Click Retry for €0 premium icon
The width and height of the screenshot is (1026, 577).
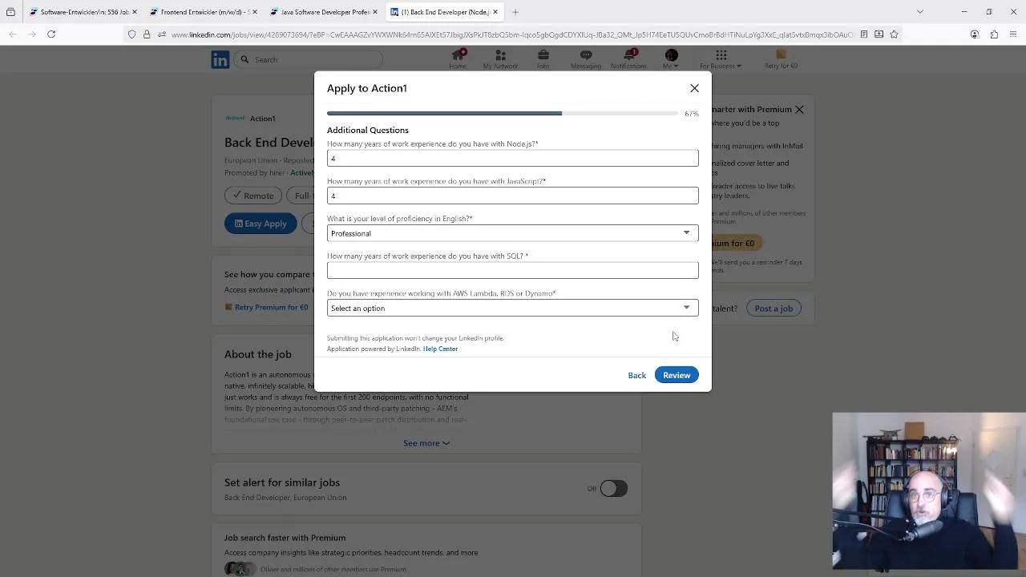781,59
